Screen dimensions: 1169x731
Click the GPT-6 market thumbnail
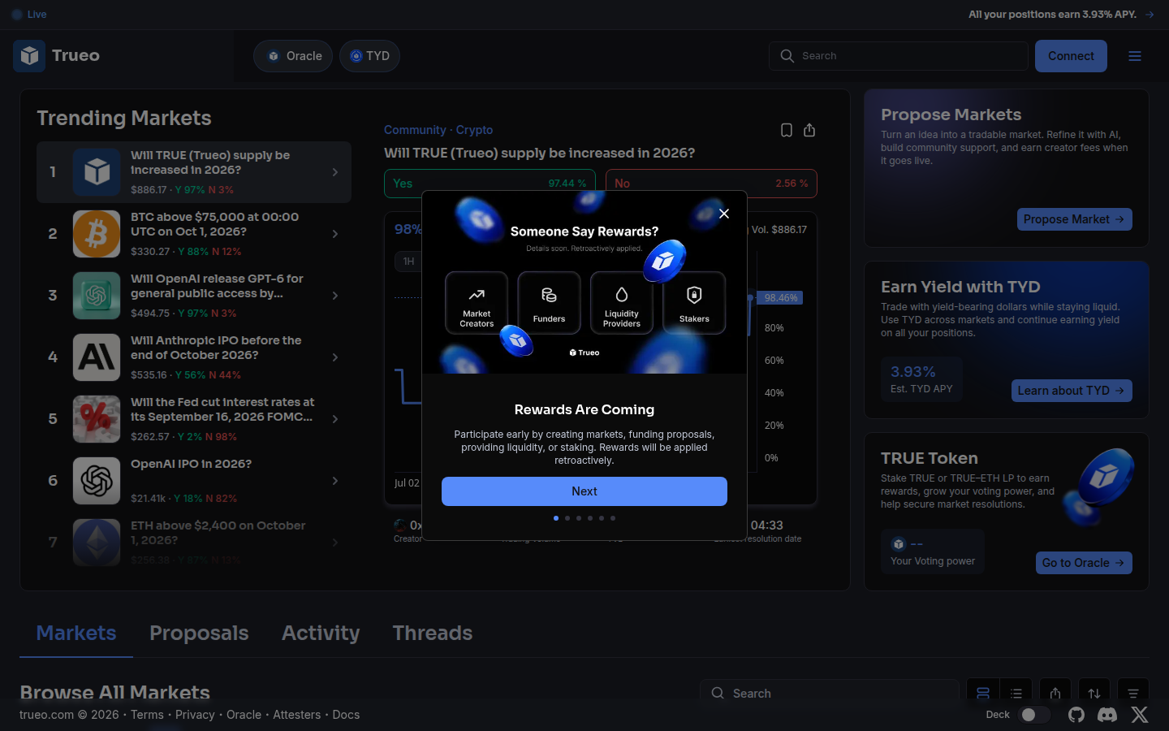click(97, 296)
